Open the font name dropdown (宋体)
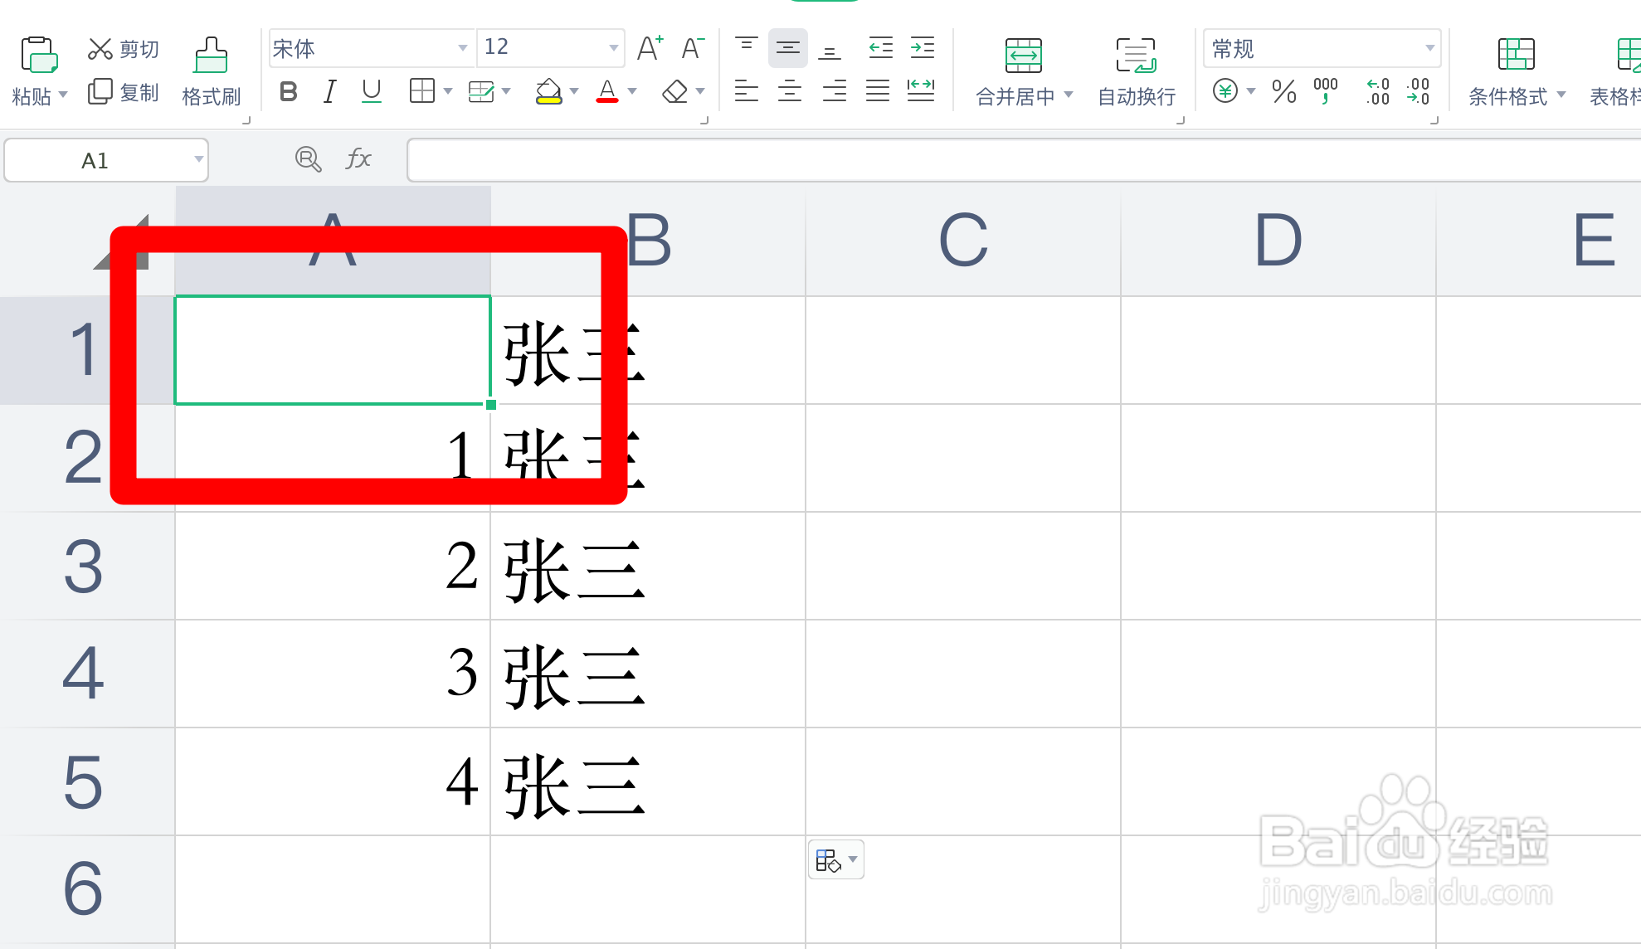1641x949 pixels. tap(462, 48)
